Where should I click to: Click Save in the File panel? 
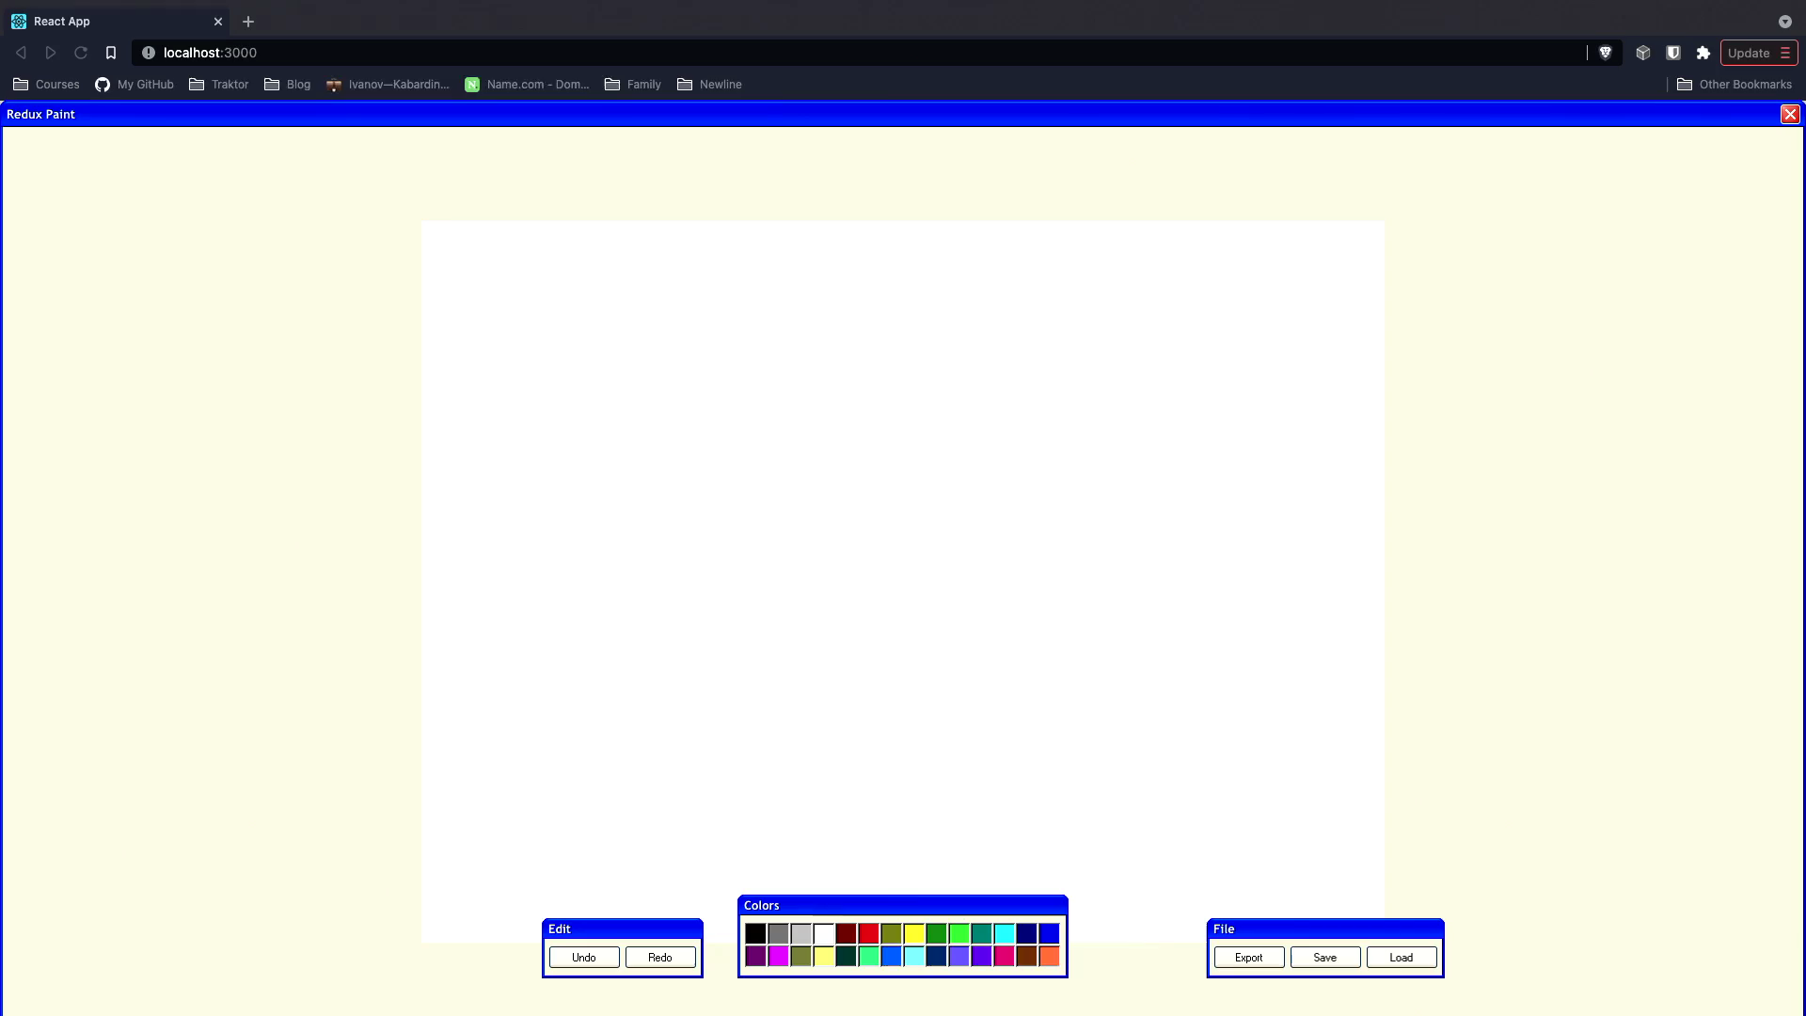[x=1324, y=957]
